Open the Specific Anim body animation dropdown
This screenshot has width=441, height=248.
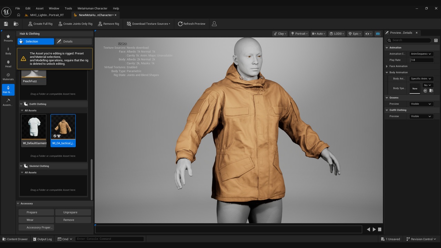pyautogui.click(x=421, y=79)
